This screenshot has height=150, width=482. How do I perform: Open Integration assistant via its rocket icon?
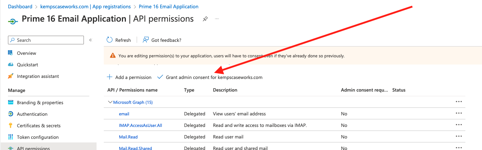click(10, 76)
